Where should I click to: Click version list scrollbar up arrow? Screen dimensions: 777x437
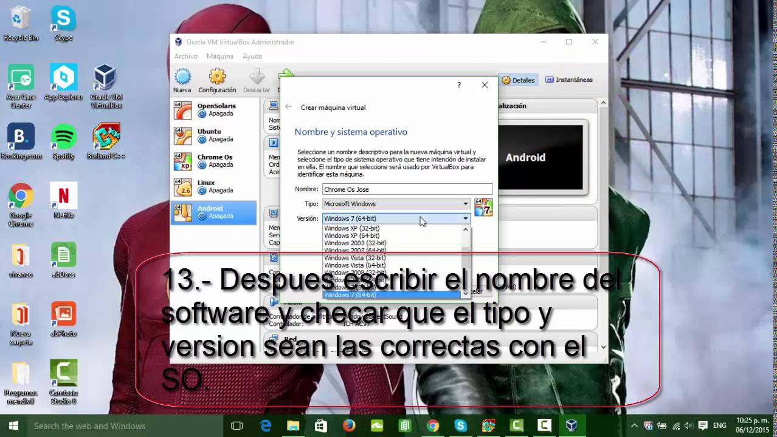pos(466,229)
